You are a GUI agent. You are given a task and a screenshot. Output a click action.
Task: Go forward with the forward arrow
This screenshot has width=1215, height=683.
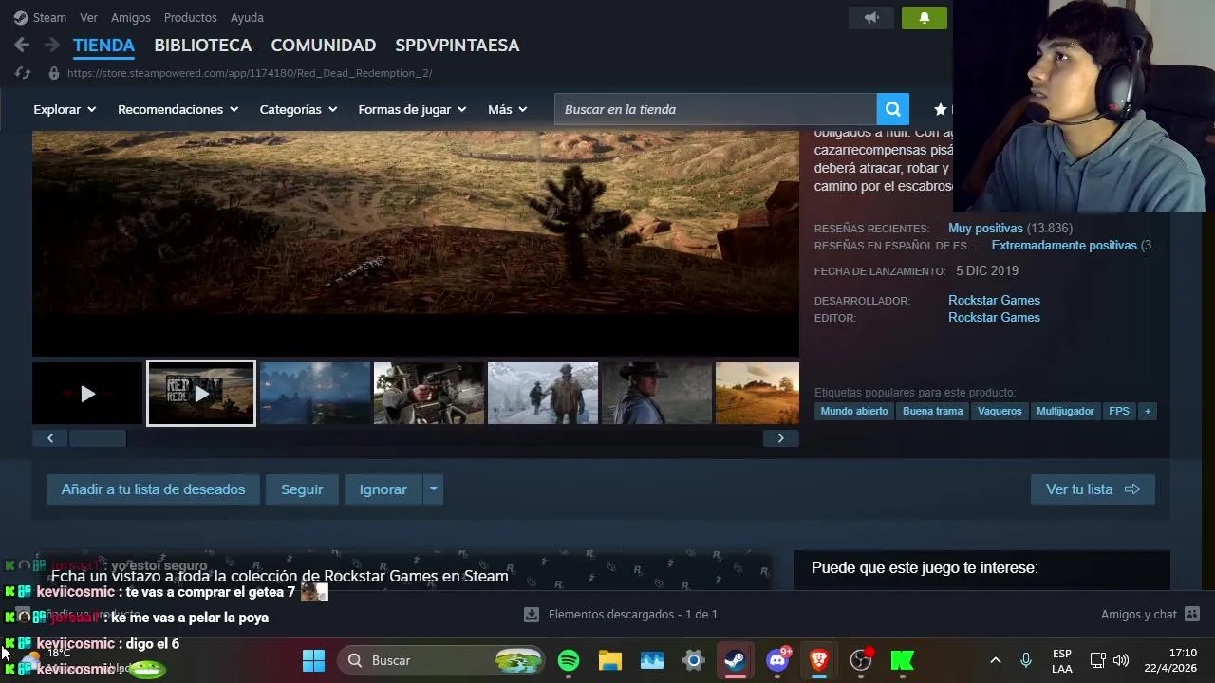(52, 45)
